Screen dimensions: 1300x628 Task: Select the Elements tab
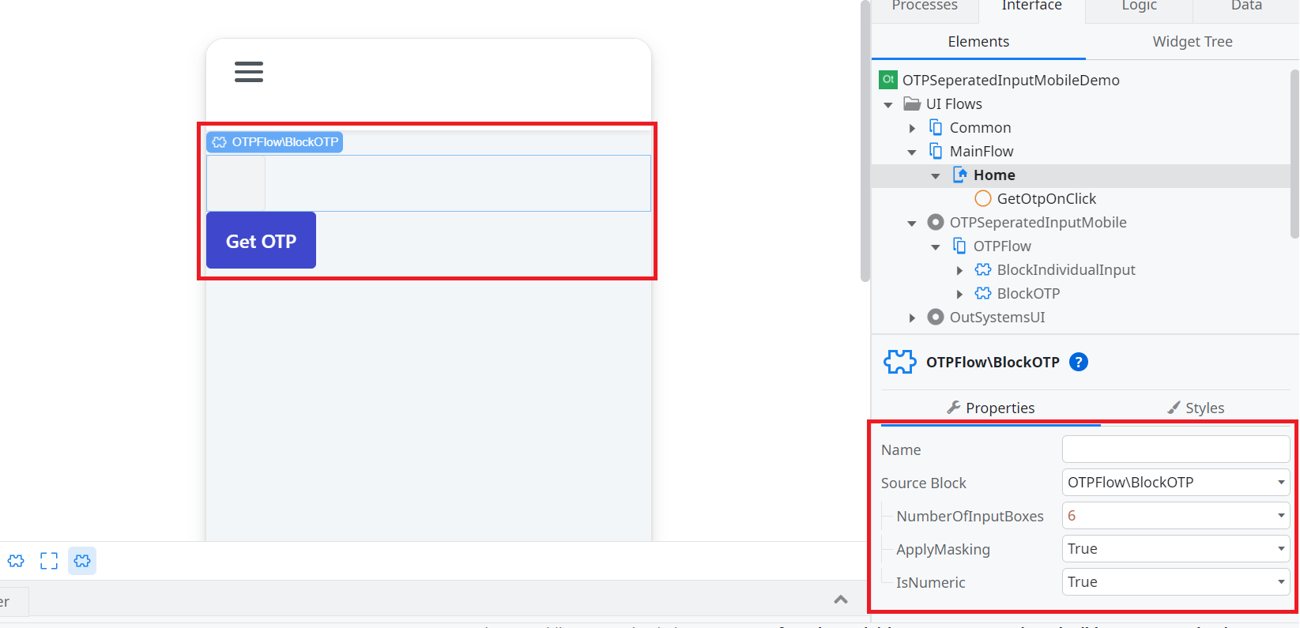point(978,42)
